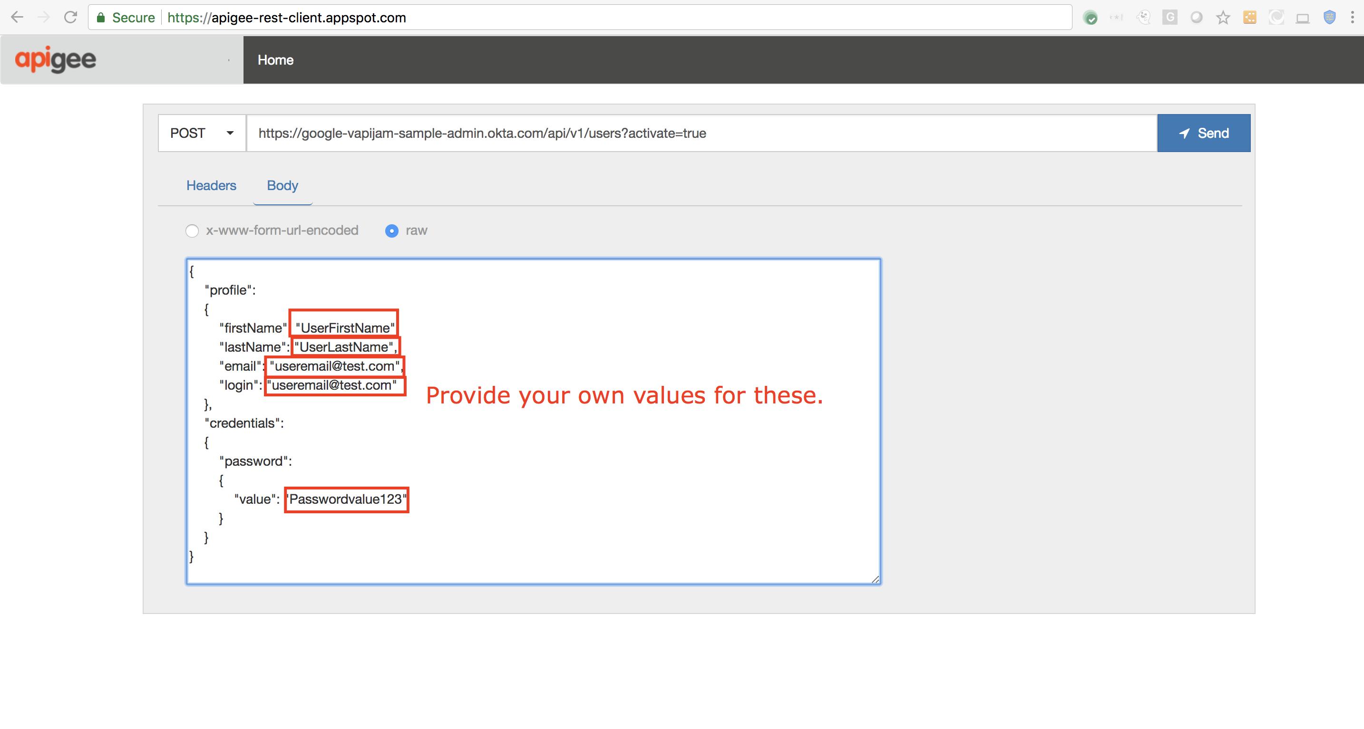Click the x-www-form-url-encoded label text

pos(282,230)
